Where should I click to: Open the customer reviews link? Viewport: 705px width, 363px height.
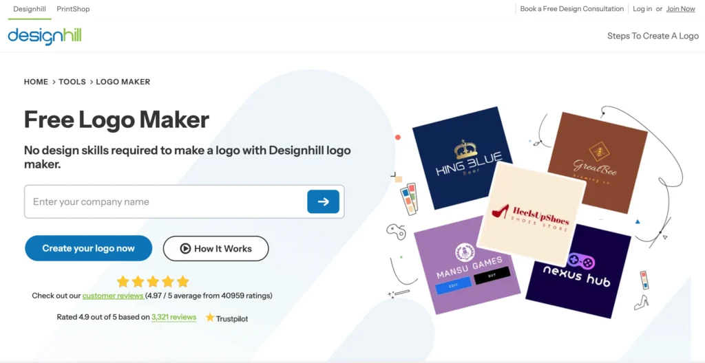point(114,296)
